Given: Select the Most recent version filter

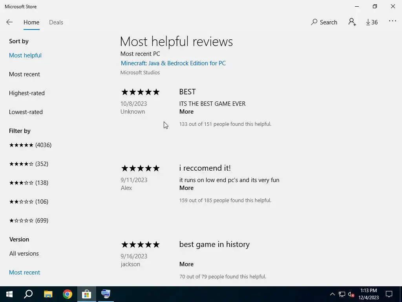Looking at the screenshot, I should (25, 273).
